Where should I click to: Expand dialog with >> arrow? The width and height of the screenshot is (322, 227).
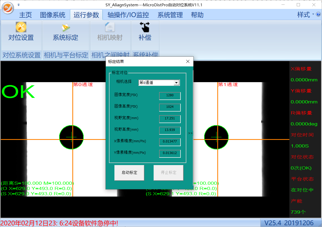pos(190,133)
